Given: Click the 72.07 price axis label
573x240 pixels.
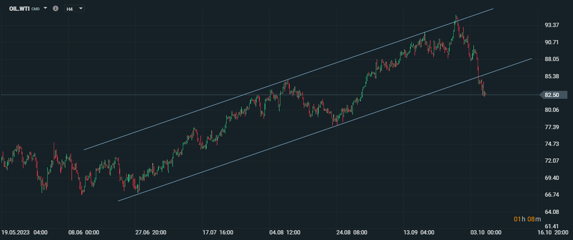Looking at the screenshot, I should click(x=552, y=161).
